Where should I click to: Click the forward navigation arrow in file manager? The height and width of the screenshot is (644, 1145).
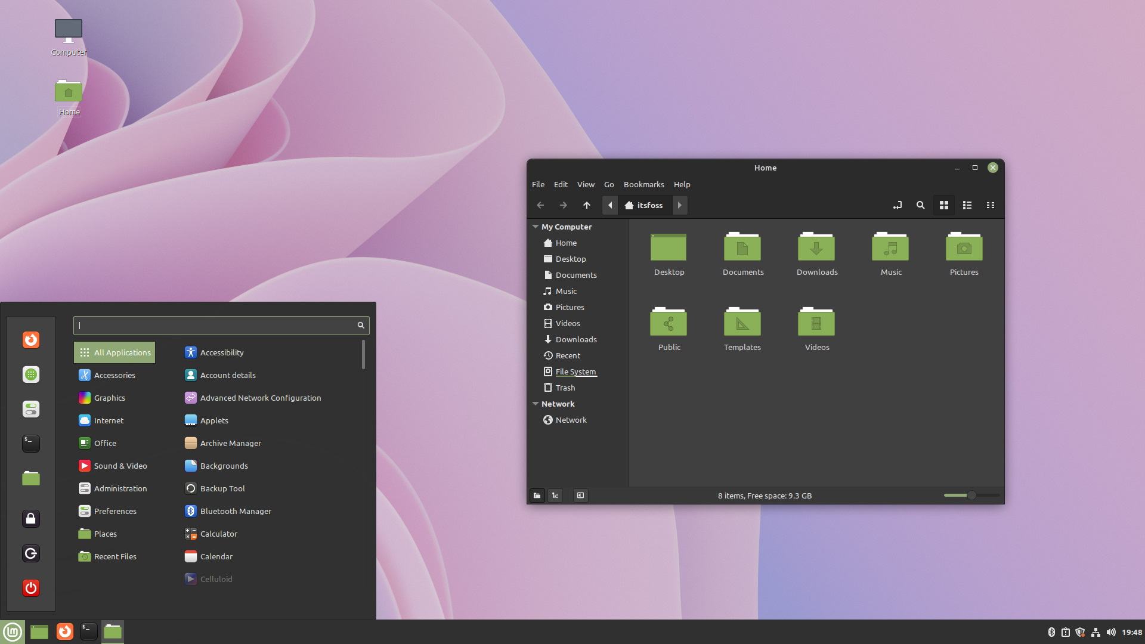[564, 205]
